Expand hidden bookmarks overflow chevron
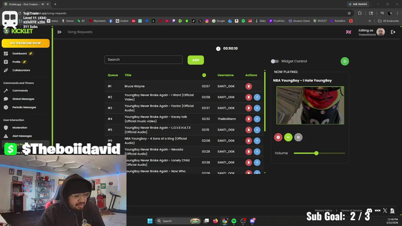 (370, 21)
